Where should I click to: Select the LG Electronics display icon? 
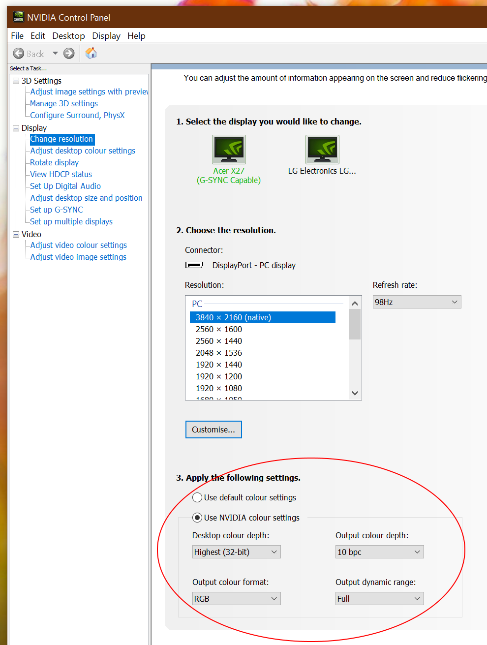point(322,150)
